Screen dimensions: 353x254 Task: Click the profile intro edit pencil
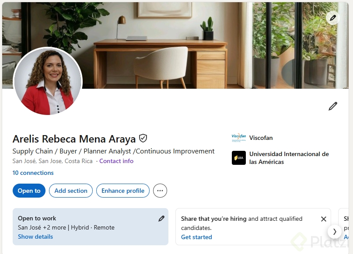tap(333, 106)
